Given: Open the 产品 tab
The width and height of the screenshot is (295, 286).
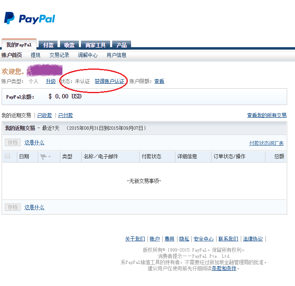Looking at the screenshot, I should (x=121, y=45).
